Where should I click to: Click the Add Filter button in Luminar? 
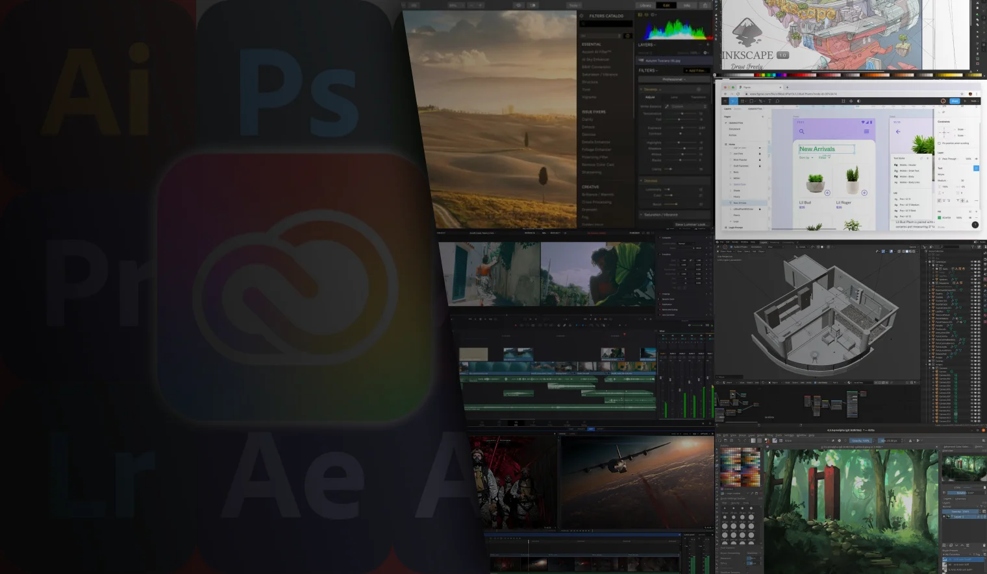(696, 71)
